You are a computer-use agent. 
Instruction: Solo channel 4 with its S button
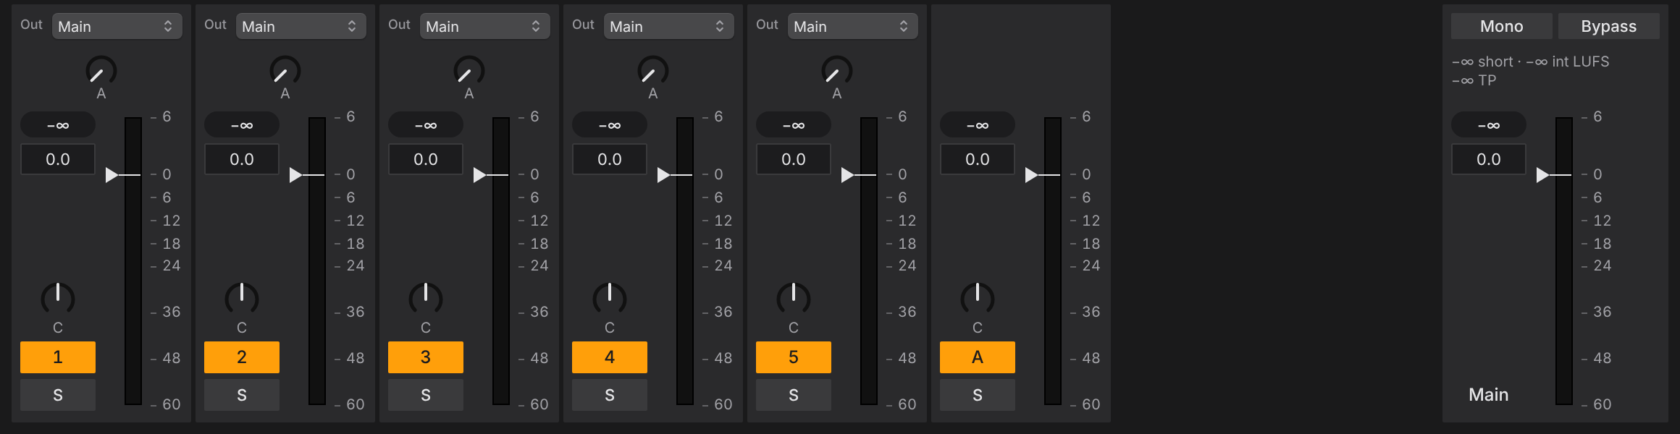pyautogui.click(x=610, y=395)
